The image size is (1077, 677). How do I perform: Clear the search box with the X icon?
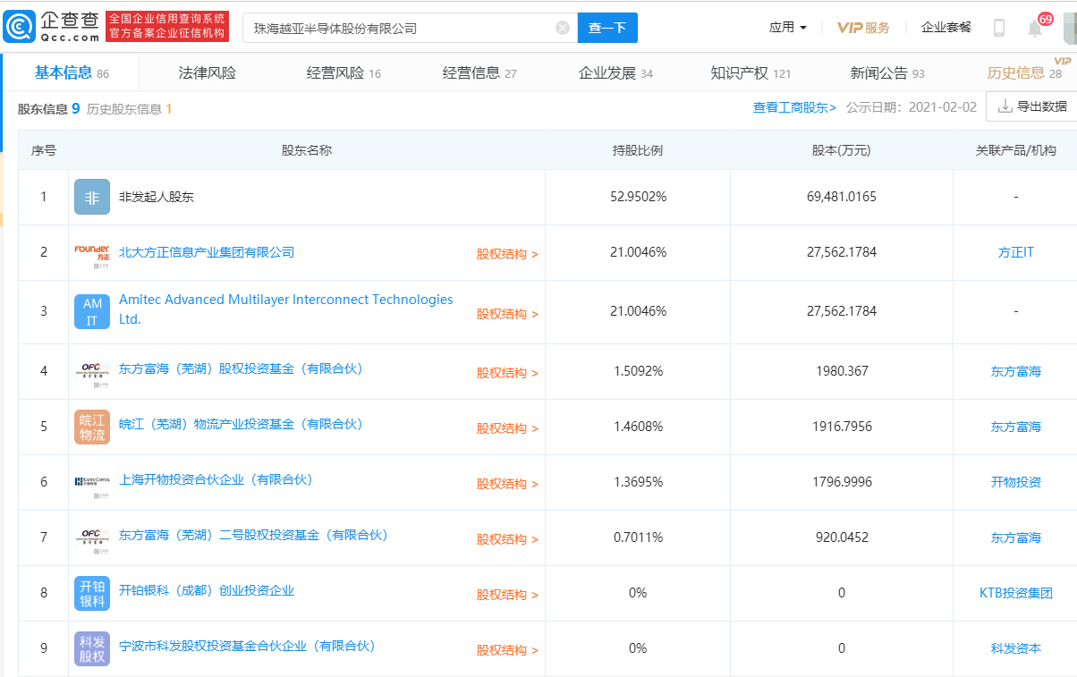coord(563,28)
